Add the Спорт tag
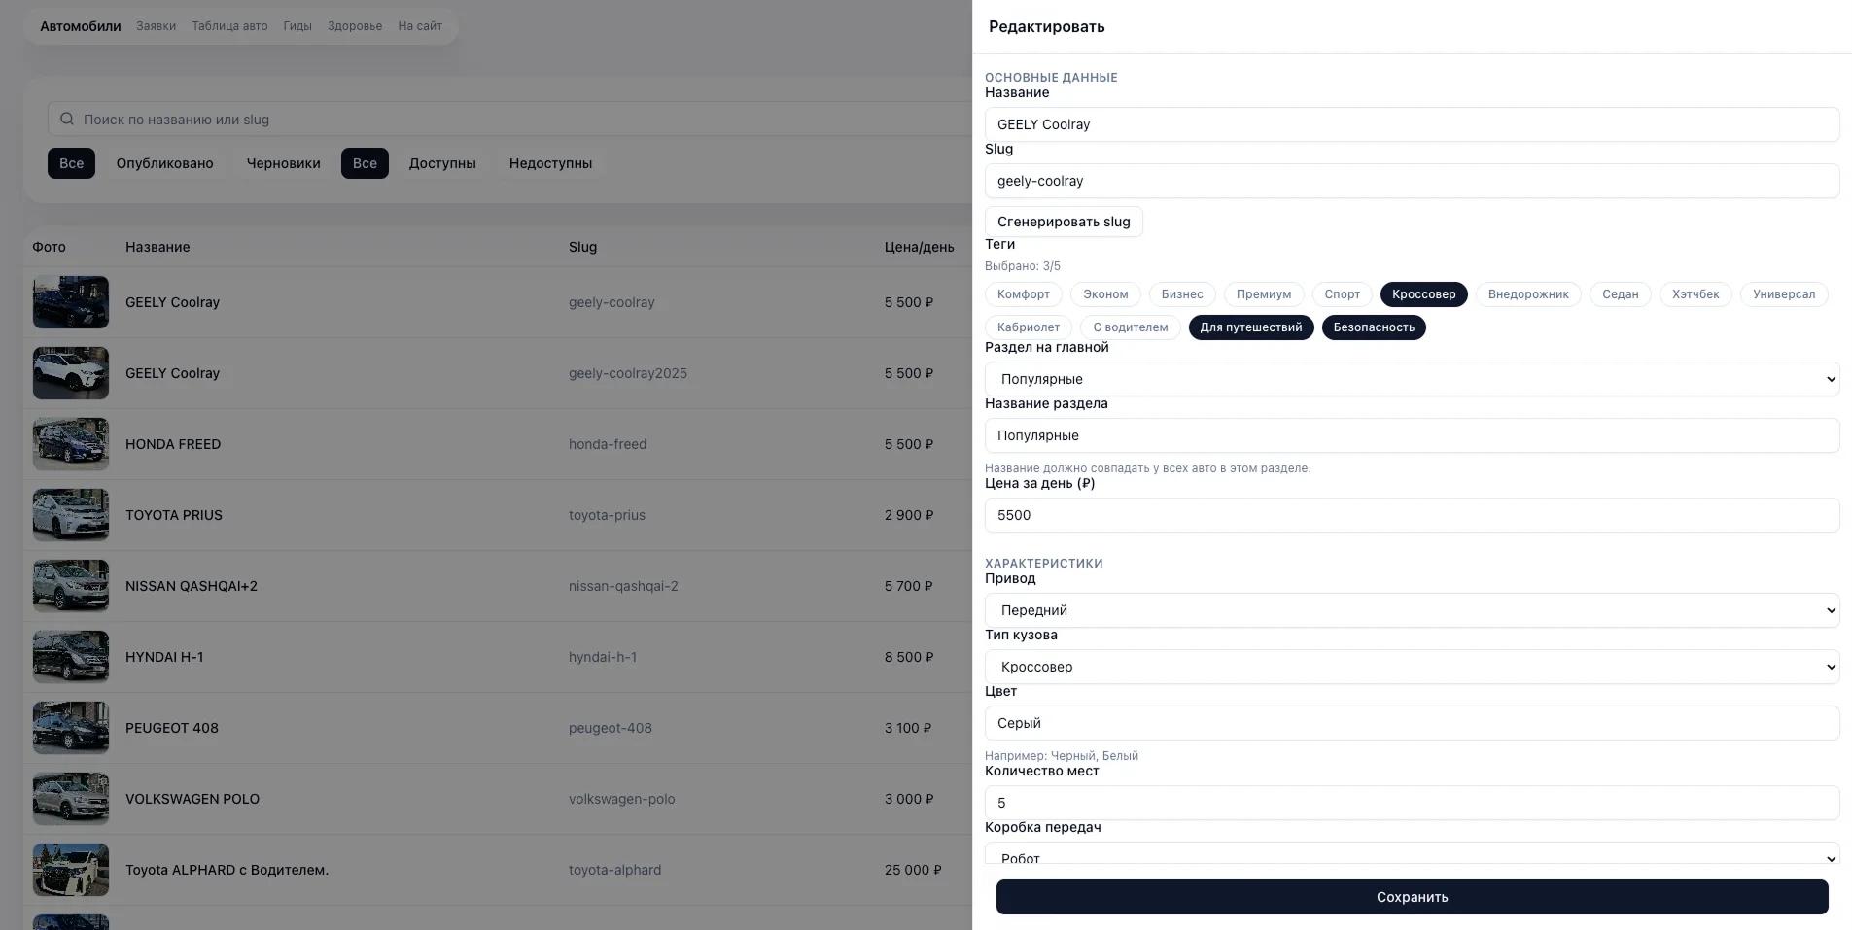1852x930 pixels. [1343, 294]
